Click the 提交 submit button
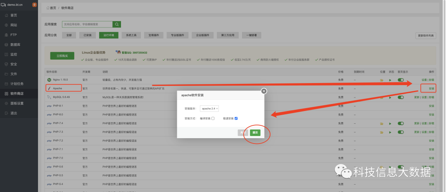This screenshot has height=192, width=446. (255, 132)
